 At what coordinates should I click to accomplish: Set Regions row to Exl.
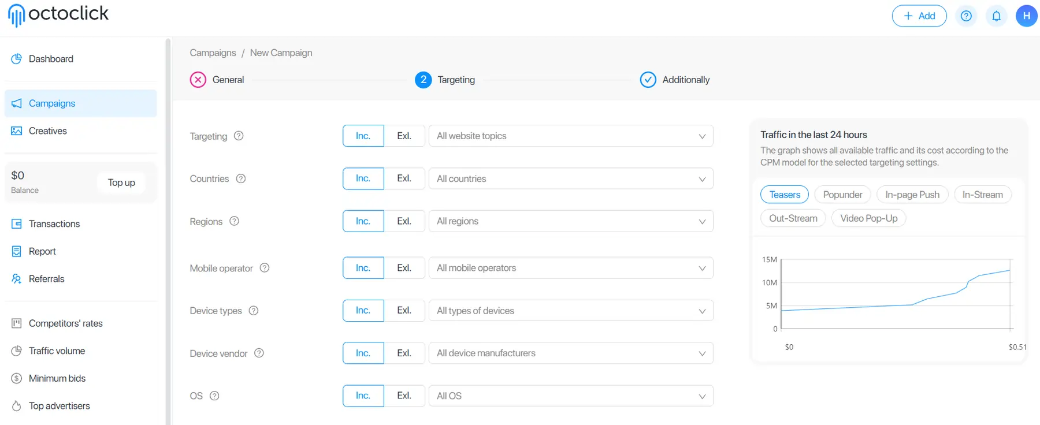pyautogui.click(x=404, y=221)
